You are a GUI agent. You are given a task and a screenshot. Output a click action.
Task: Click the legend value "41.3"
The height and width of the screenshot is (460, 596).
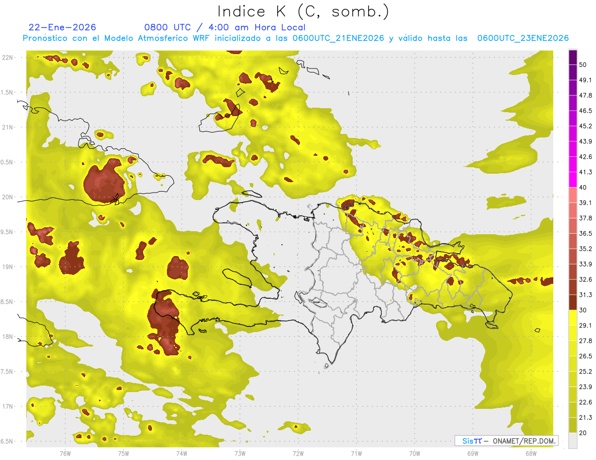click(x=586, y=172)
